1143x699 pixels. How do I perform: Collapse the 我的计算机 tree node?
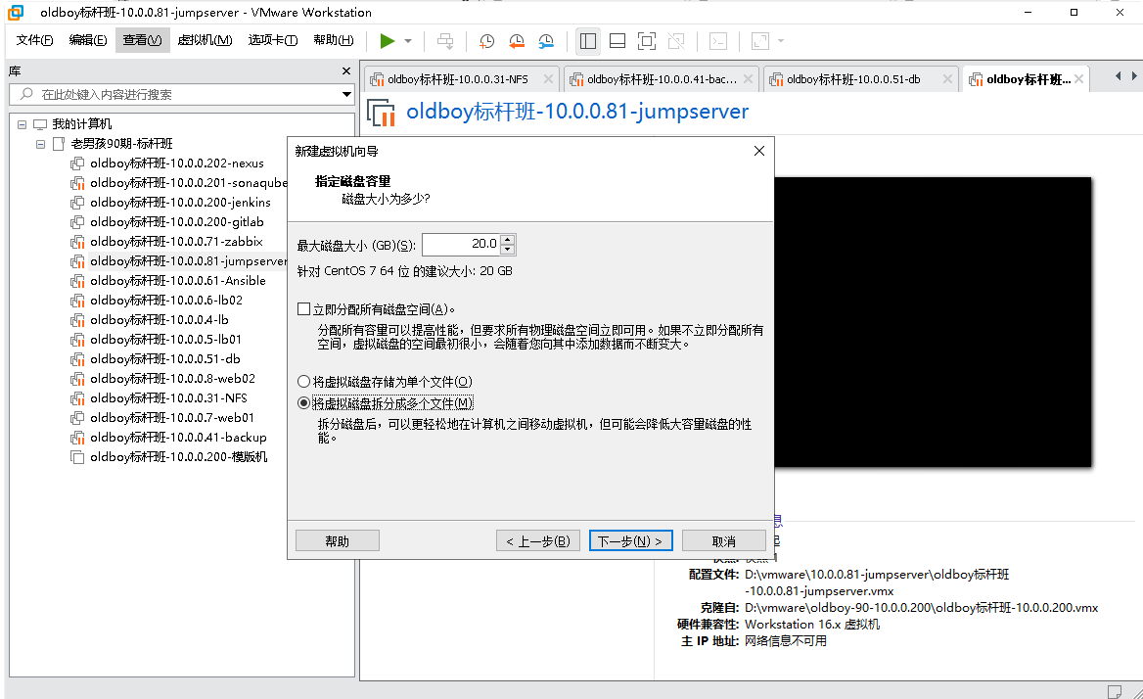pyautogui.click(x=22, y=124)
